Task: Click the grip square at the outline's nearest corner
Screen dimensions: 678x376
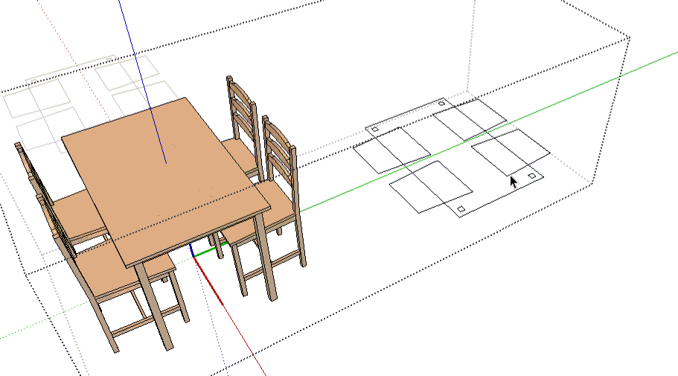Action: [x=461, y=209]
